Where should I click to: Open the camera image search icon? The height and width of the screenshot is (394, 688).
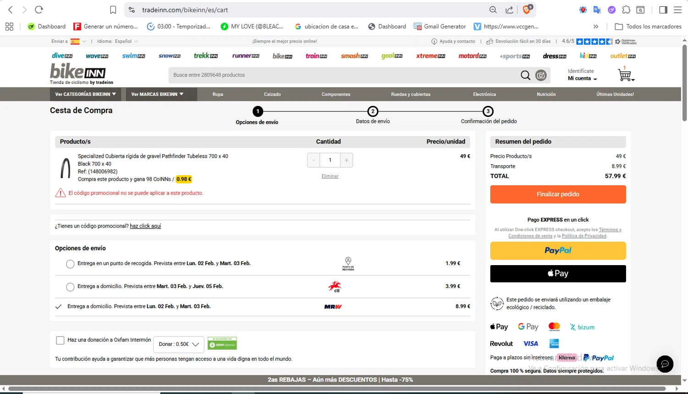click(541, 75)
